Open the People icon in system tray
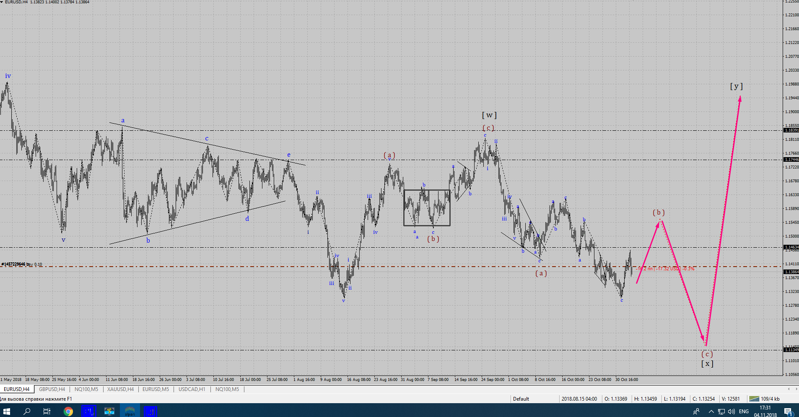Viewport: 799px width, 417px height. coord(696,412)
